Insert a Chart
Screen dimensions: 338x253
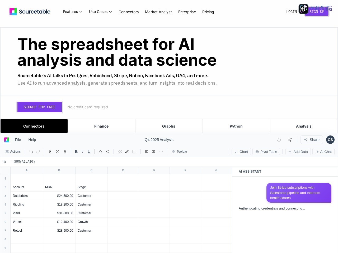coord(241,152)
